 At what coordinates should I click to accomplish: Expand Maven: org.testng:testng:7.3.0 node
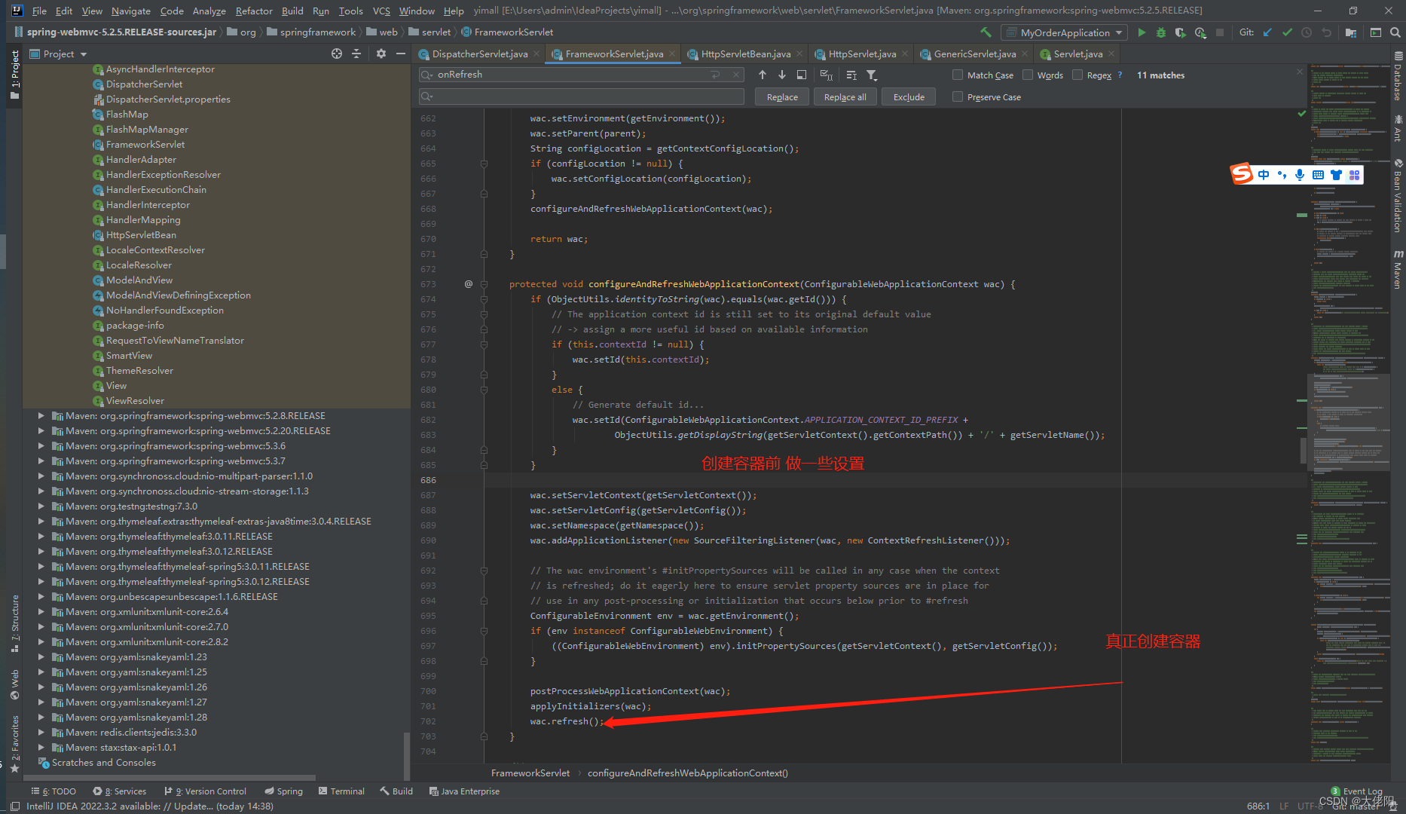(x=41, y=506)
